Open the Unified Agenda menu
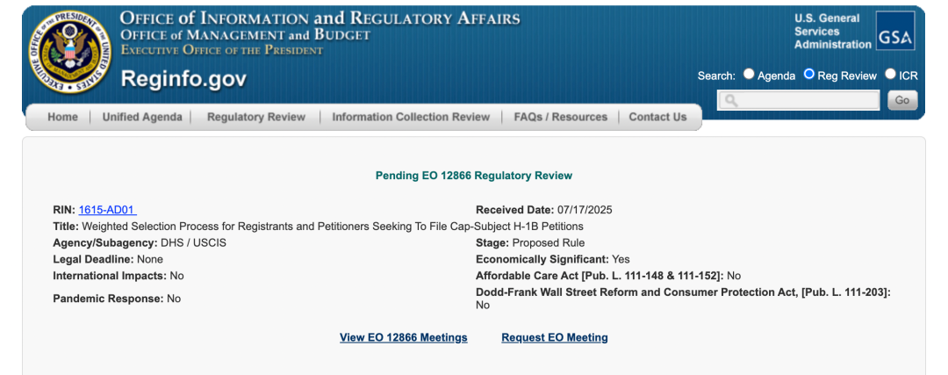The height and width of the screenshot is (375, 948). pyautogui.click(x=142, y=117)
